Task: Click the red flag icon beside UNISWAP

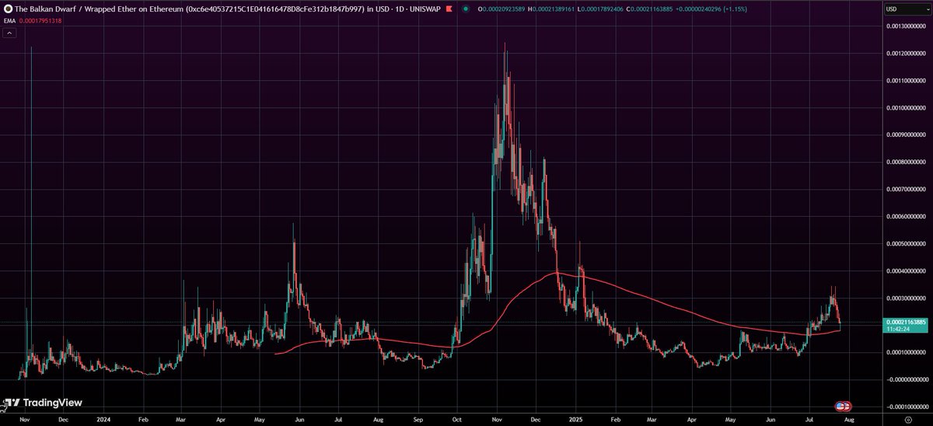Action: [448, 9]
